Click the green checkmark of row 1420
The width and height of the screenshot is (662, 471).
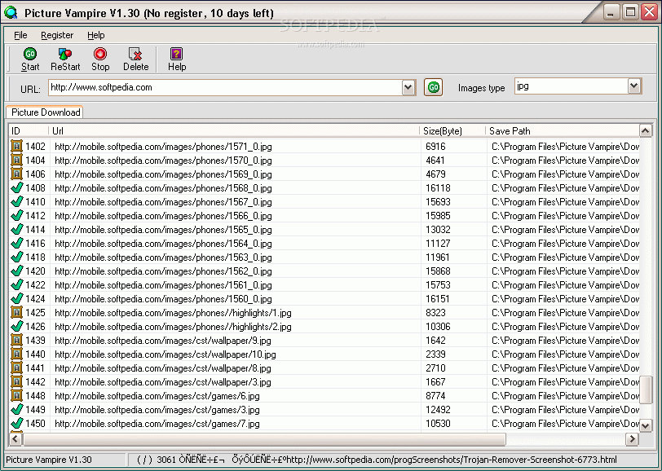point(16,271)
